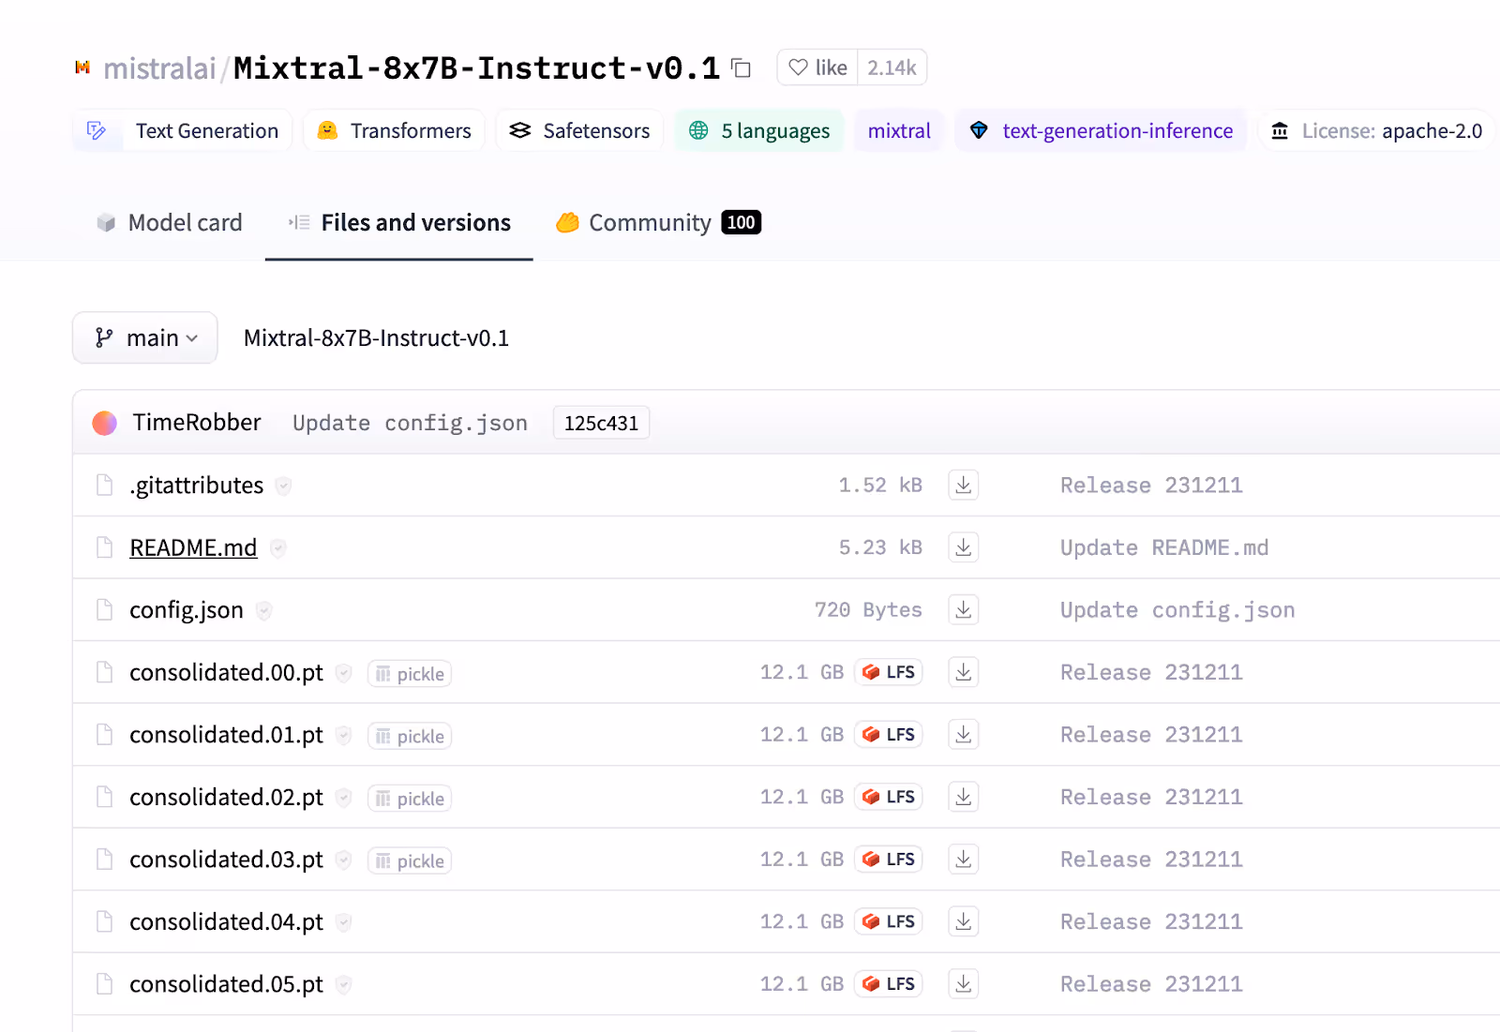Open the .gitattributes file

(196, 486)
